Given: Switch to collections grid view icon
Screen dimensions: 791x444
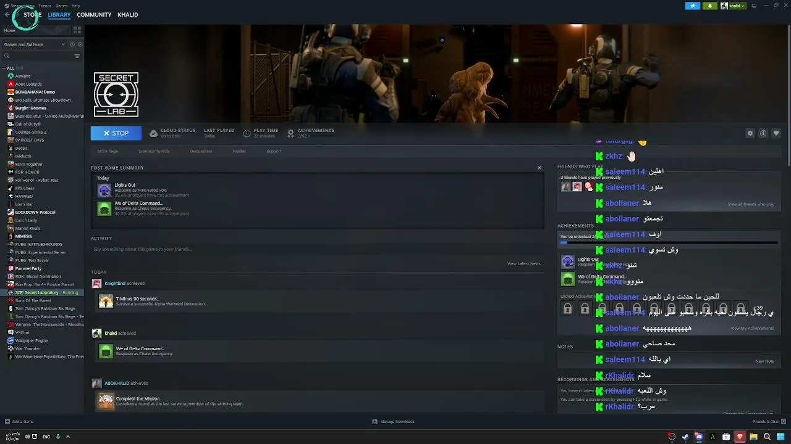Looking at the screenshot, I should [77, 30].
